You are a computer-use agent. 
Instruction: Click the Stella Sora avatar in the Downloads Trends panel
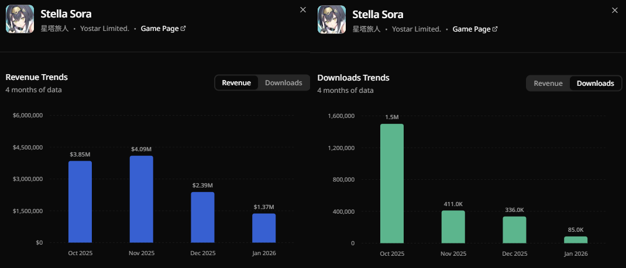(332, 19)
